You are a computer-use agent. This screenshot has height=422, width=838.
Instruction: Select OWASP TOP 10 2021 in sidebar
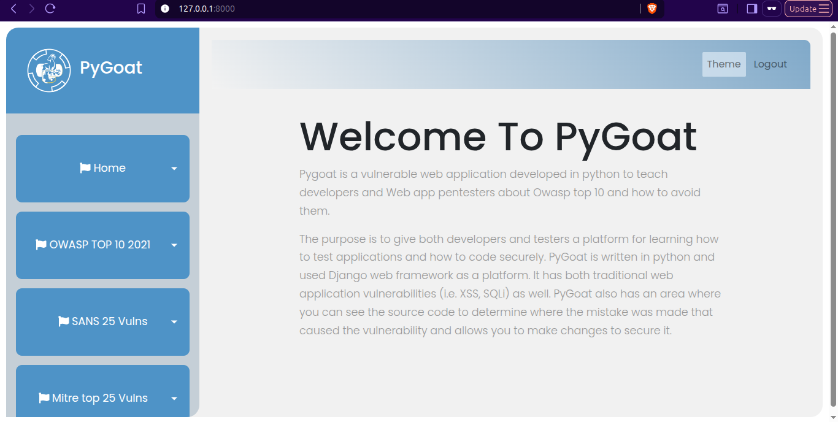pyautogui.click(x=102, y=245)
